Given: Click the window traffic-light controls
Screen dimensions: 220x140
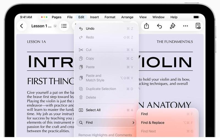Looking at the screenshot, I should pyautogui.click(x=44, y=17).
